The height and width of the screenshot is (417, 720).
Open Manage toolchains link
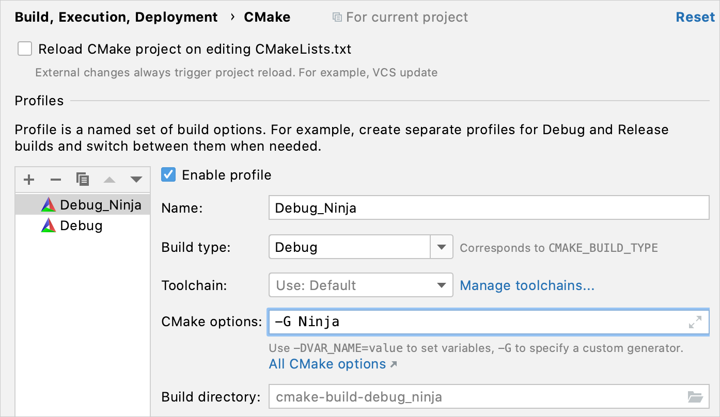click(x=527, y=285)
